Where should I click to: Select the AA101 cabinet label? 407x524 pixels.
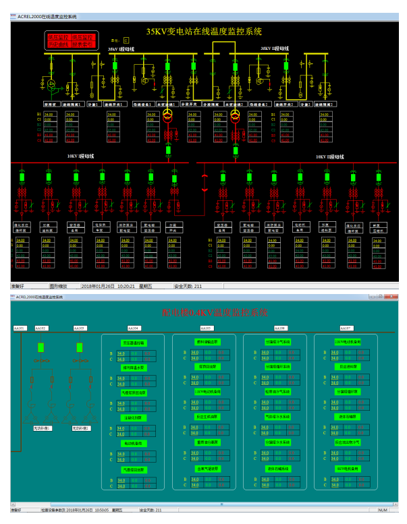(x=20, y=328)
